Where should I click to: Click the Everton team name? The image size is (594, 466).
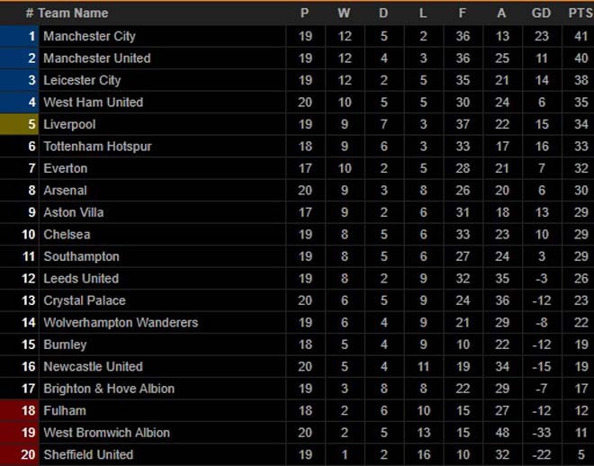(x=65, y=168)
